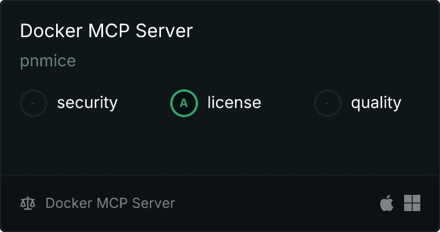Click the dashed divider line of the card
Screen dimensions: 440x232
click(220, 176)
